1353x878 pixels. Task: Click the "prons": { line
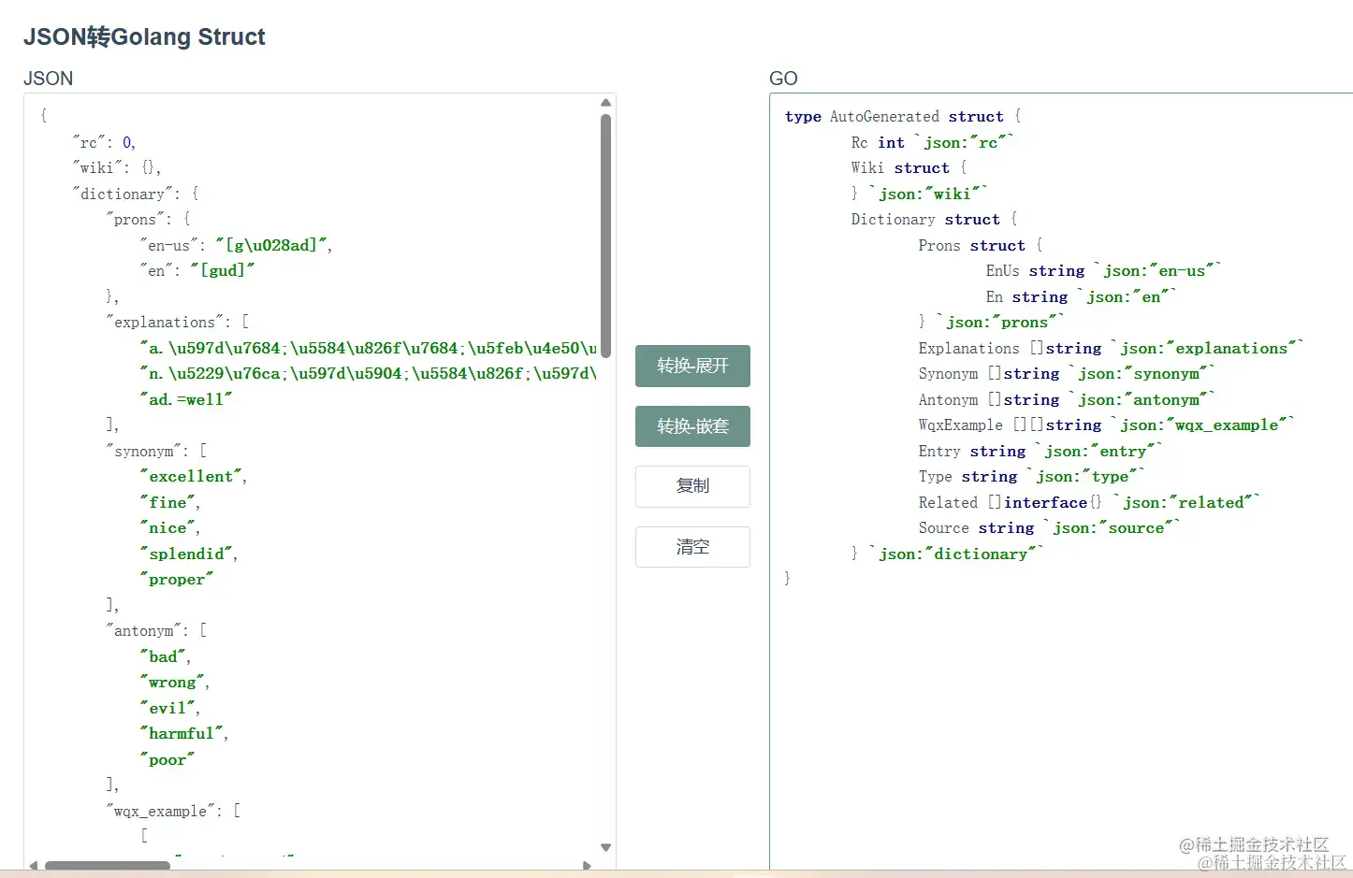click(x=149, y=220)
